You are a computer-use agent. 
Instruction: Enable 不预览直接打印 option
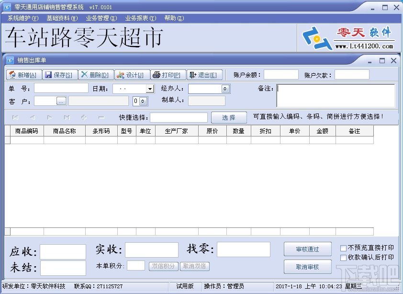pos(343,248)
